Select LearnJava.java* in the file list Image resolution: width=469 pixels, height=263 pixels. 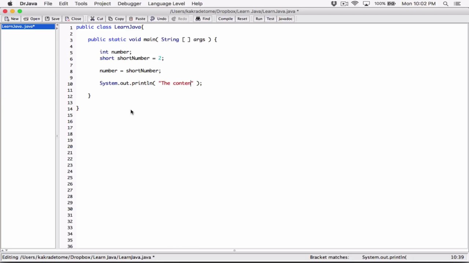click(28, 26)
